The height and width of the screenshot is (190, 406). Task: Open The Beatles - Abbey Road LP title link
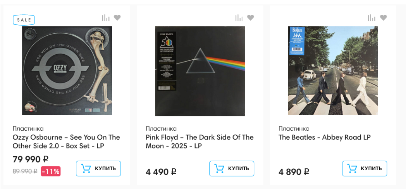pyautogui.click(x=325, y=137)
